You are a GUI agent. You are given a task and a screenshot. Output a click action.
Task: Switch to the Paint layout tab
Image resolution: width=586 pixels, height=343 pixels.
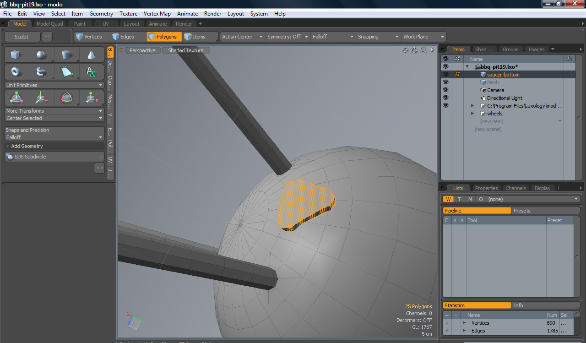(x=80, y=24)
